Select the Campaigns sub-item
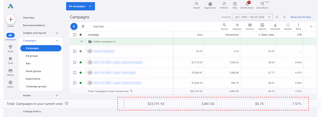The width and height of the screenshot is (321, 117). click(41, 48)
